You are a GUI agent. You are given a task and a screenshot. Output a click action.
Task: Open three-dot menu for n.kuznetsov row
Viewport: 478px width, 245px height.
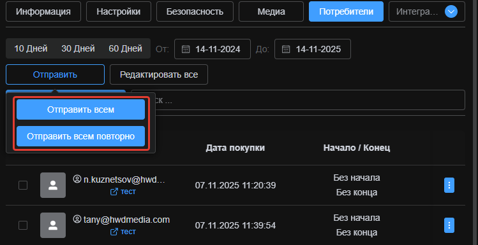pyautogui.click(x=449, y=185)
